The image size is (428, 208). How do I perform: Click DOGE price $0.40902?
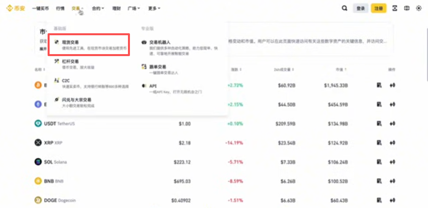pyautogui.click(x=181, y=201)
